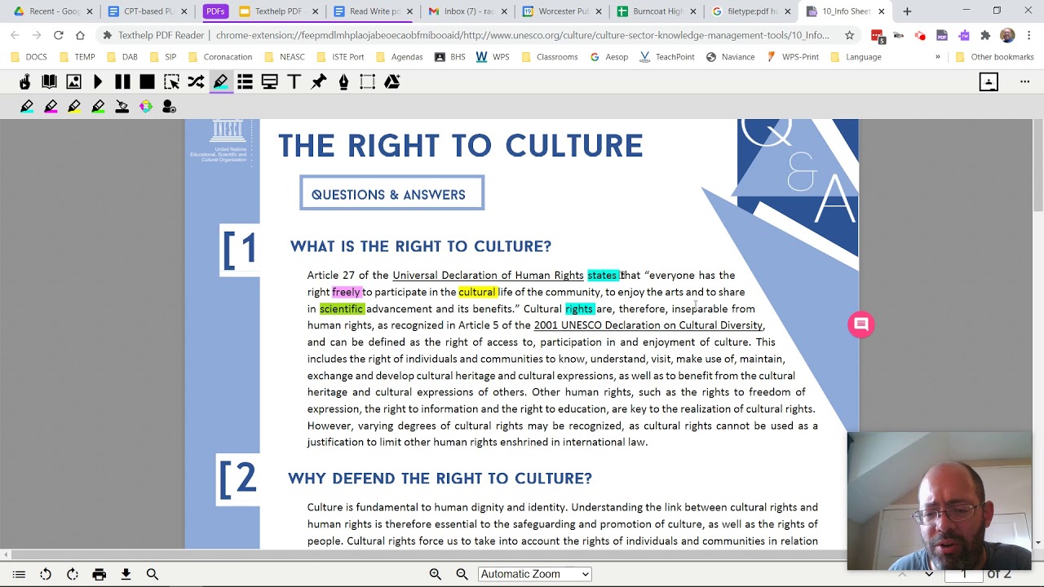The width and height of the screenshot is (1044, 587).
Task: Choose the yellow highlighter
Action: click(x=74, y=106)
